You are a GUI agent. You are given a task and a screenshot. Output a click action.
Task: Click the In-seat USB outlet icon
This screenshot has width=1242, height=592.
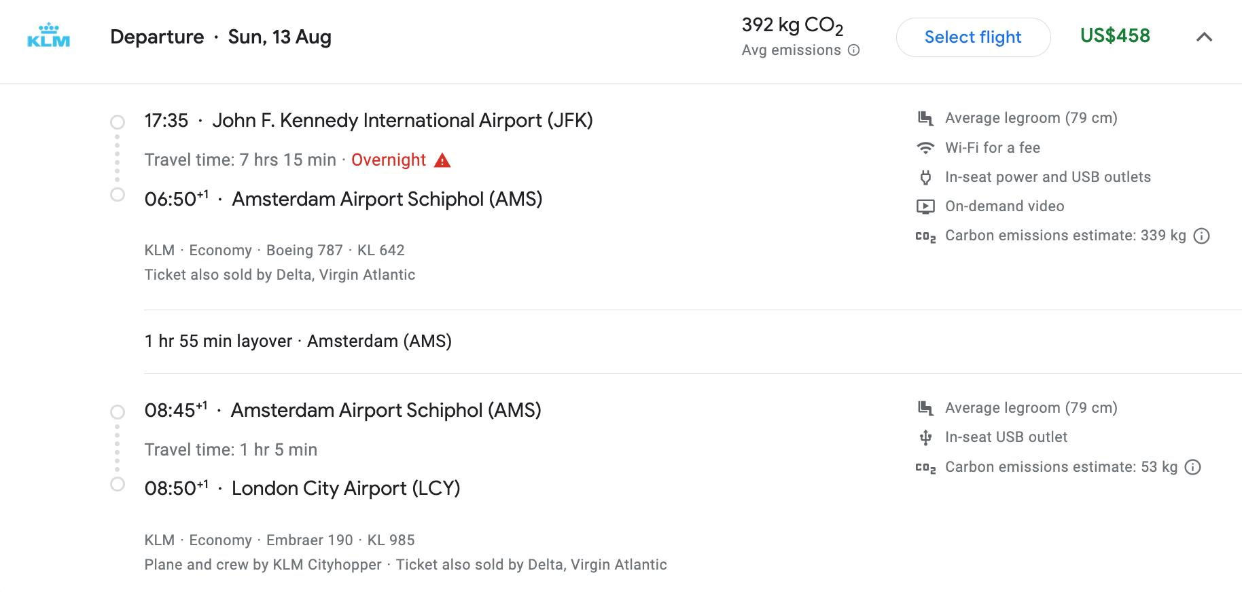925,437
